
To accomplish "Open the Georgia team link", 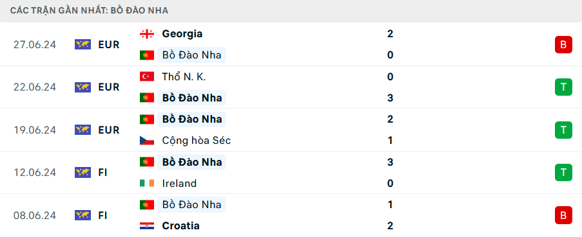I will [182, 34].
